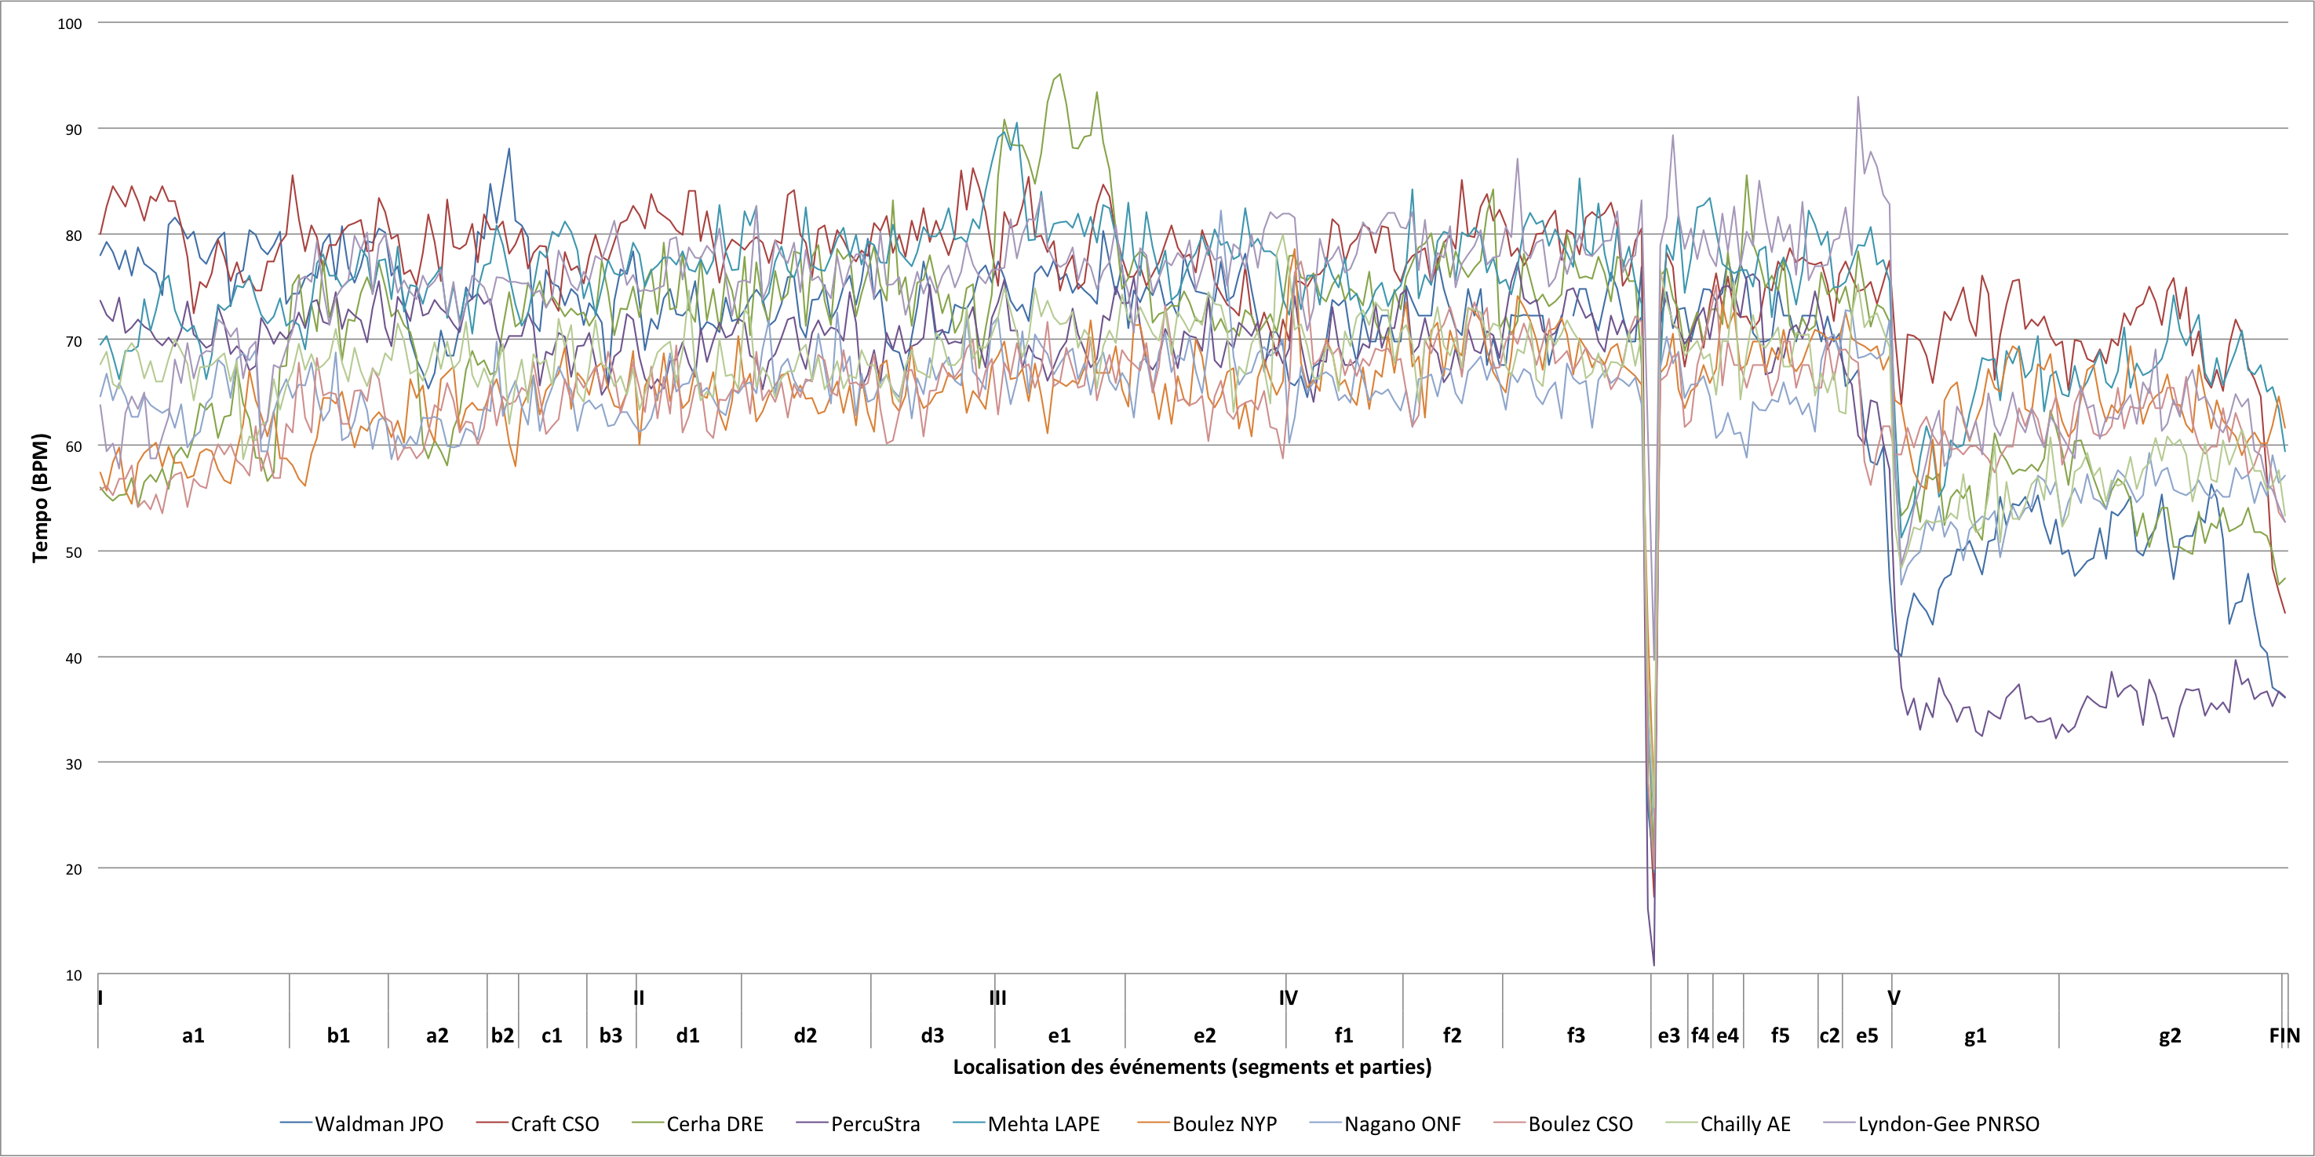Image resolution: width=2315 pixels, height=1157 pixels.
Task: Click the 100 value on tempo axis
Action: click(69, 24)
